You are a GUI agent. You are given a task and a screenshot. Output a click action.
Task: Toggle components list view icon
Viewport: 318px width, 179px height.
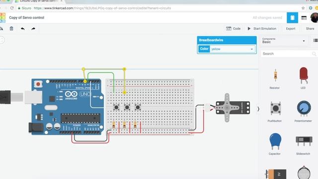pos(316,40)
